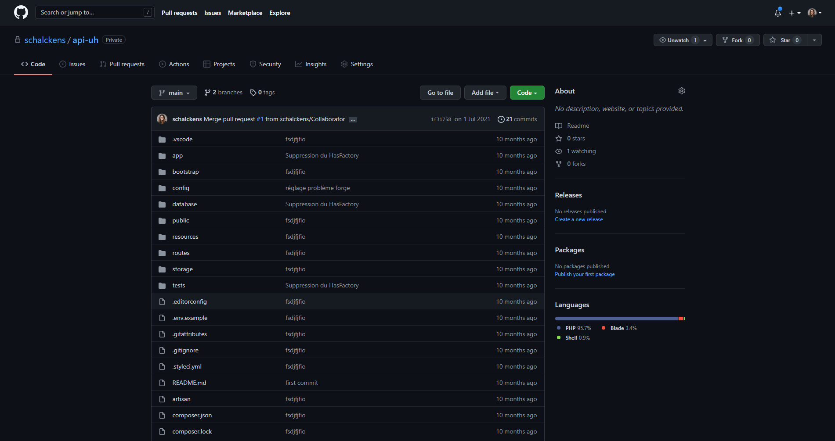Open Create a new release link

(x=578, y=219)
